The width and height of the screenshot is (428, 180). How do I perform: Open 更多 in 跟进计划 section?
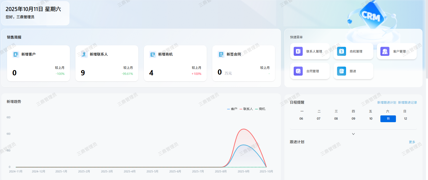click(x=412, y=142)
